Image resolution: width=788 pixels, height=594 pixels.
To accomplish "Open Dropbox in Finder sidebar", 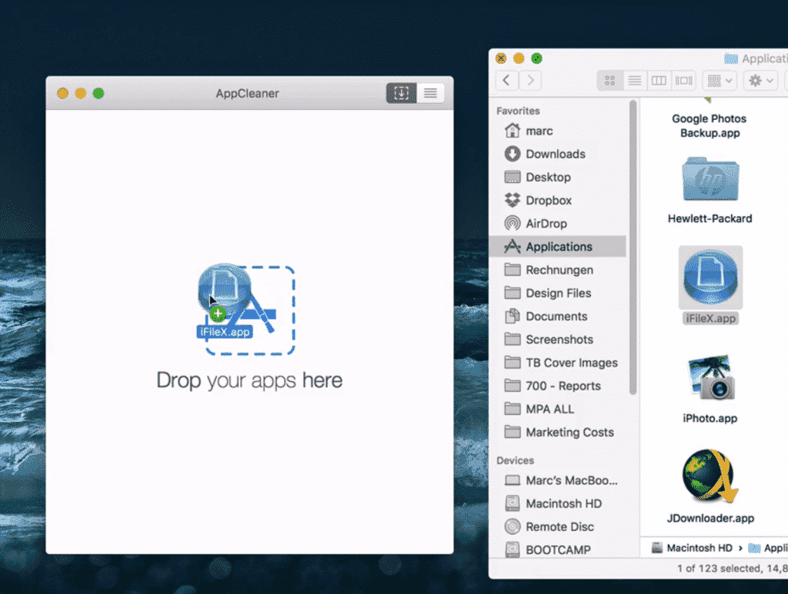I will pyautogui.click(x=558, y=200).
